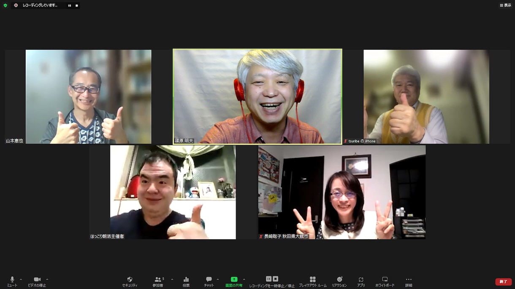Open the チャット chat panel
This screenshot has width=515, height=289.
point(209,281)
